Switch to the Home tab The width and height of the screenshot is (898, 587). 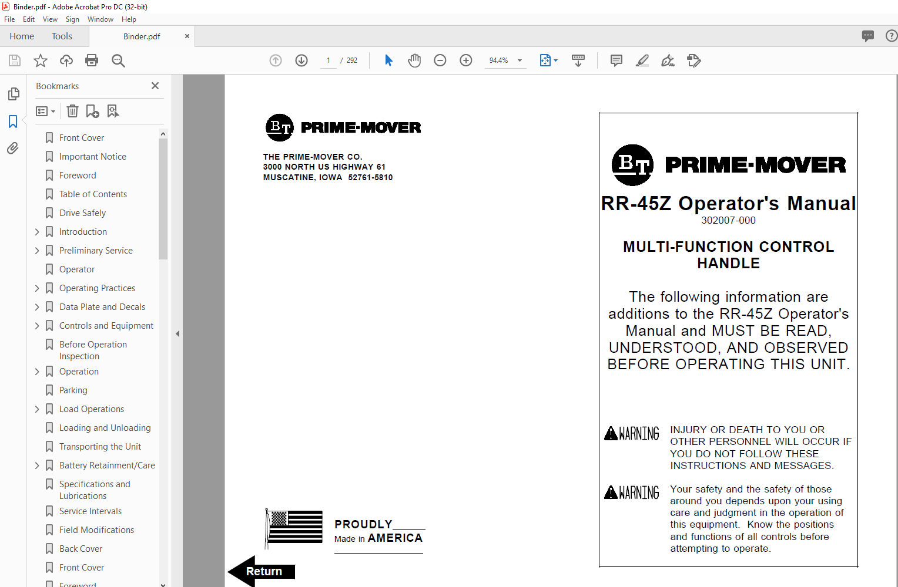tap(22, 36)
